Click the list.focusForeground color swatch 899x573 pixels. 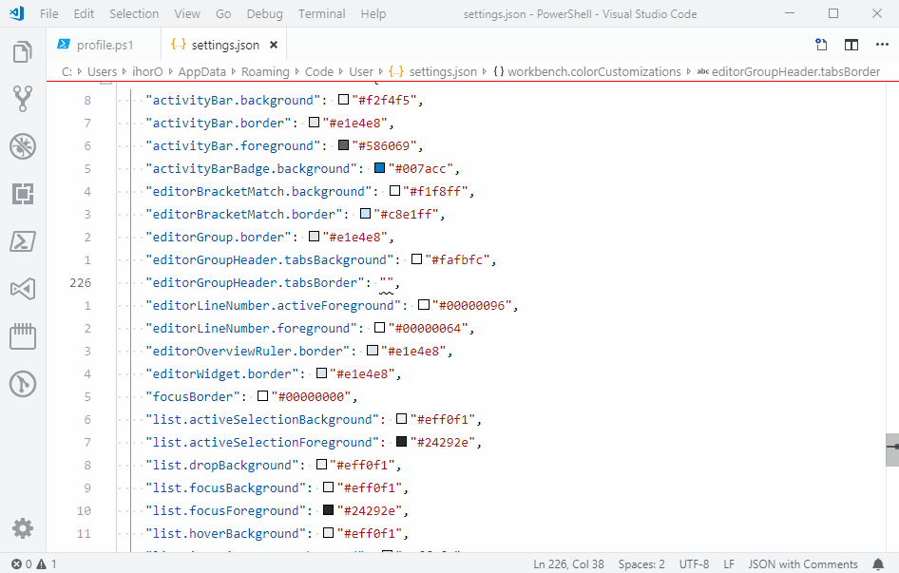(329, 510)
